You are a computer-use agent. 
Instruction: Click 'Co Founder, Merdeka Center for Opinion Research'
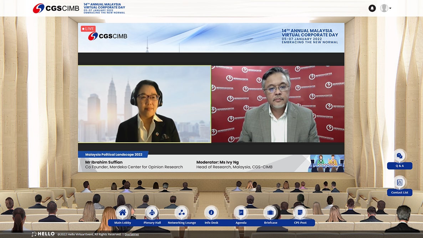click(134, 167)
